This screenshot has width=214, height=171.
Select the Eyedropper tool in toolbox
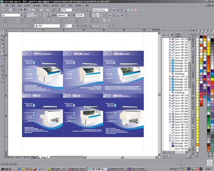2,70
